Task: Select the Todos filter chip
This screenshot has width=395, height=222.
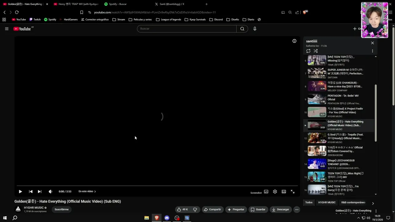Action: tap(309, 203)
